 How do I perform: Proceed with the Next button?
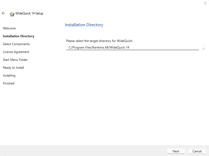(x=176, y=151)
